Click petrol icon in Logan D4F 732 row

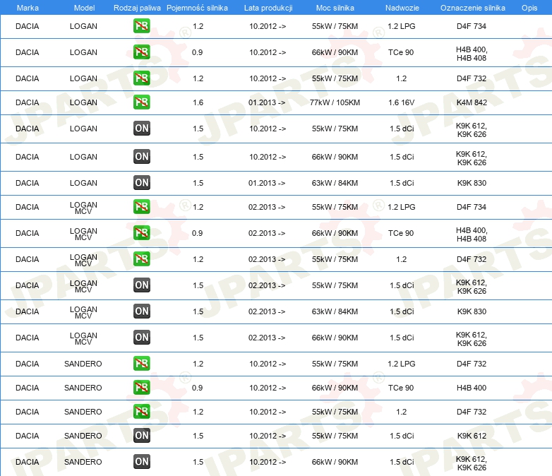tap(141, 78)
